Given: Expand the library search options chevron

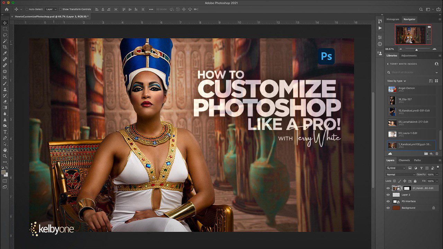Looking at the screenshot, I should click(x=437, y=72).
